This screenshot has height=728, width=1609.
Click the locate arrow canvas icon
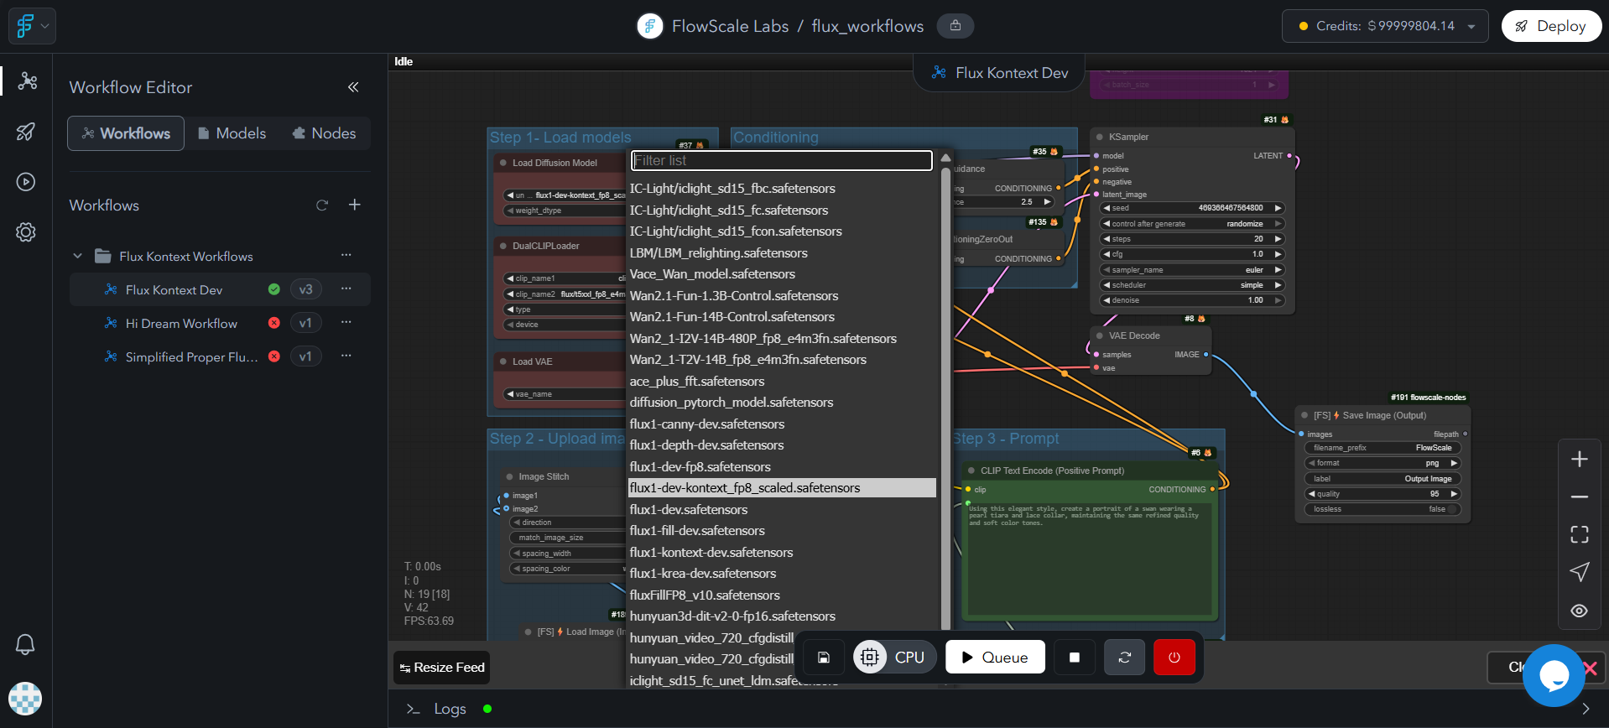(x=1580, y=572)
